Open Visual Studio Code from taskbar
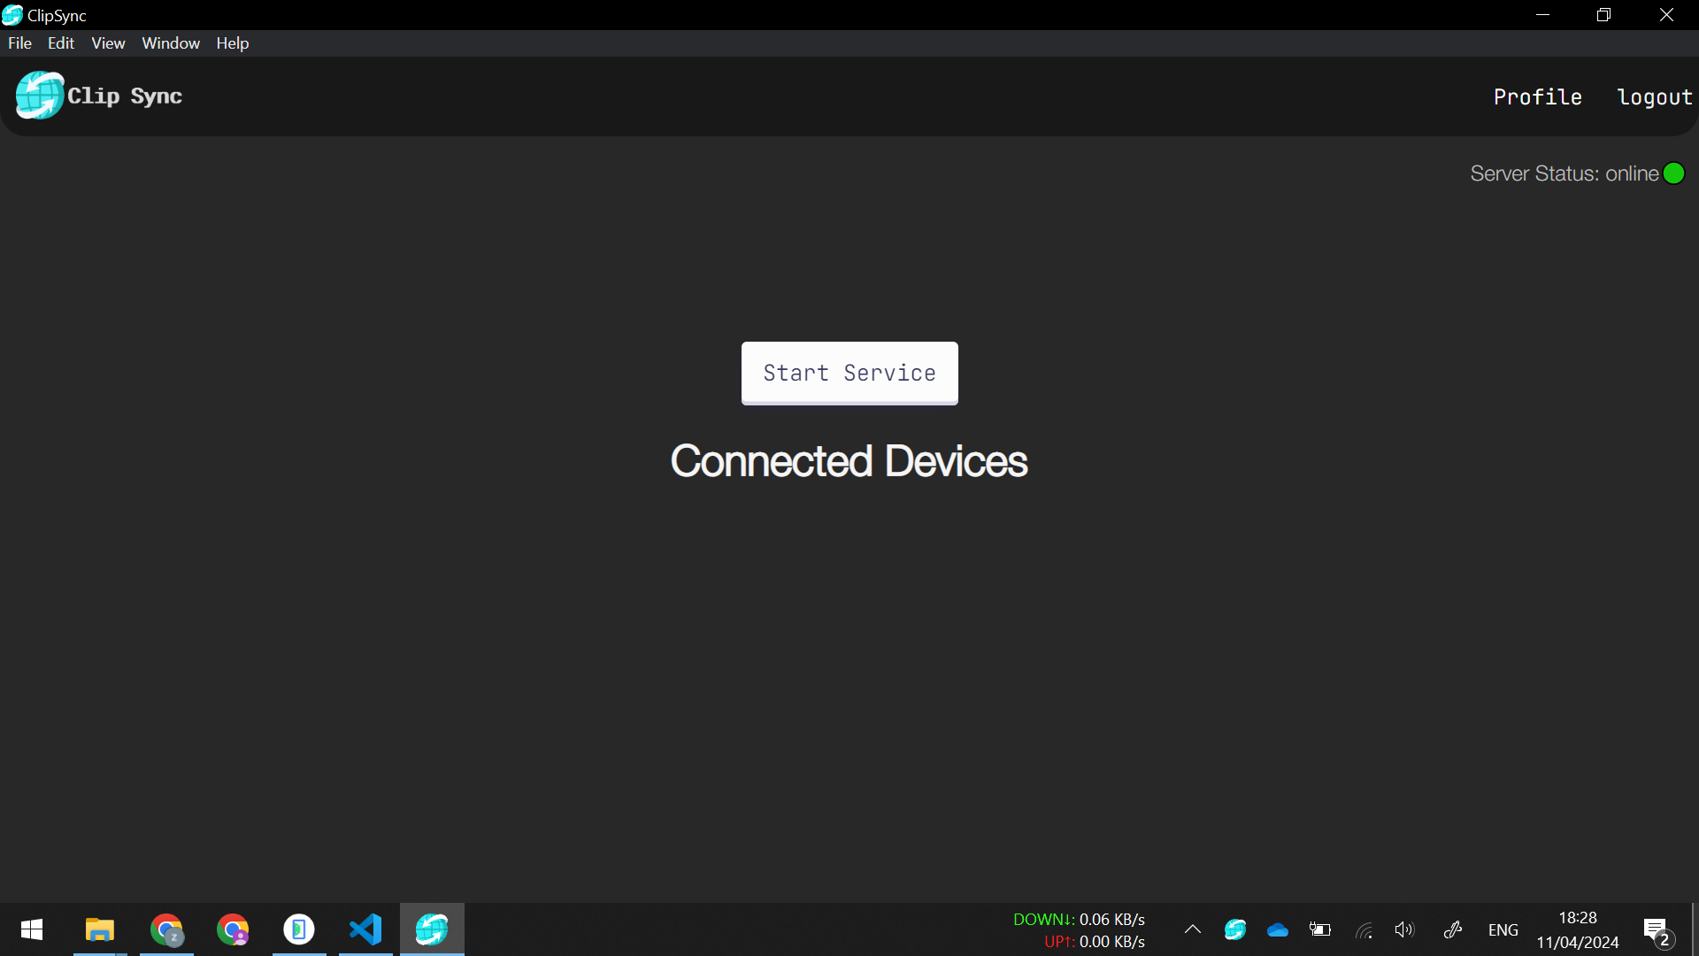The image size is (1699, 956). pos(365,929)
